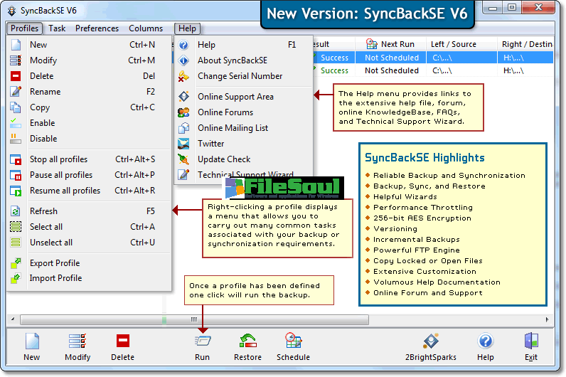Screen dimensions: 566x377
Task: Click the Restore button in bottom toolbar
Action: click(247, 346)
